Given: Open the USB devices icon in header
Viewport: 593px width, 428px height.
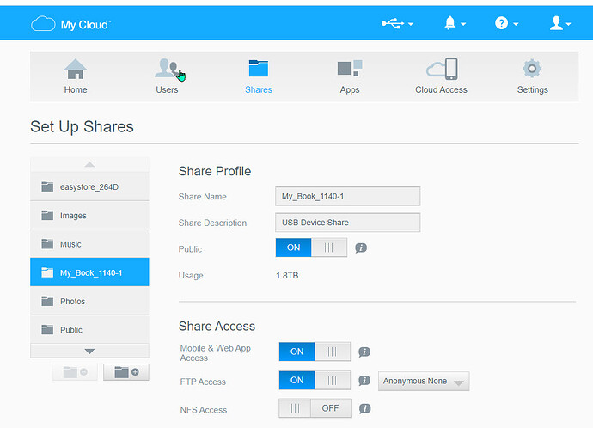Looking at the screenshot, I should click(x=392, y=24).
